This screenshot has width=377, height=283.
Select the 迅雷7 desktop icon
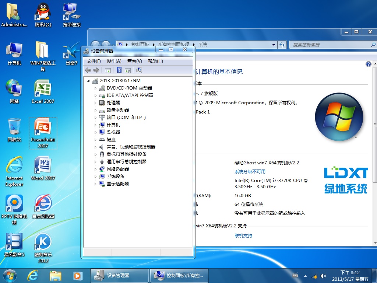tap(72, 54)
